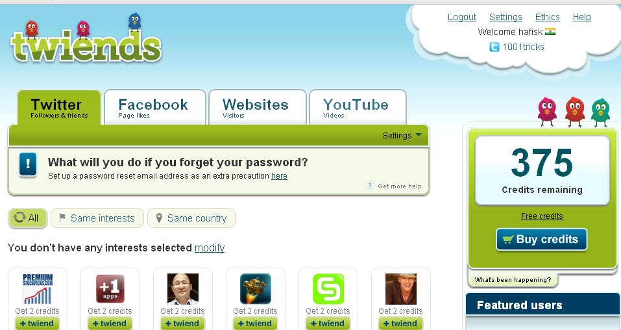621x330 pixels.
Task: Expand the green bar Settings dropdown
Action: pyautogui.click(x=402, y=136)
